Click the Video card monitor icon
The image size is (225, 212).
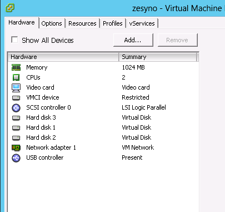[16, 88]
